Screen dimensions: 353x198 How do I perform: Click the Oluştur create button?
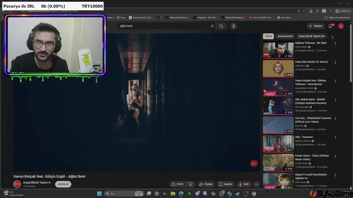pyautogui.click(x=315, y=26)
